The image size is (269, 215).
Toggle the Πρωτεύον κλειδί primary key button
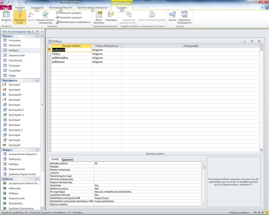point(20,17)
